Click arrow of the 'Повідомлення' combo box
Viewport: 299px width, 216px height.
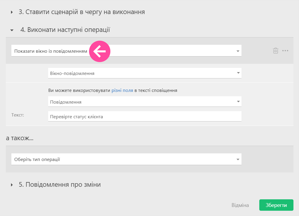[x=238, y=102]
